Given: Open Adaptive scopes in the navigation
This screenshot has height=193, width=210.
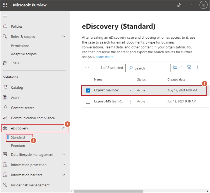Looking at the screenshot, I should pyautogui.click(x=24, y=54).
